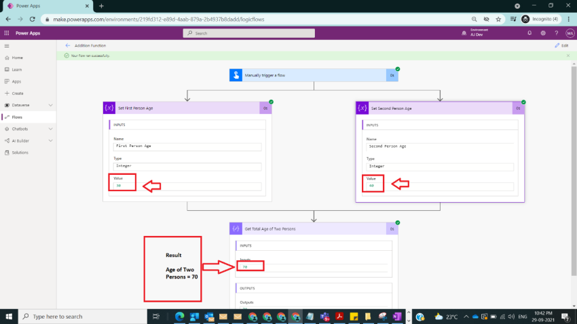The height and width of the screenshot is (324, 577).
Task: Click the Manually trigger a flow icon
Action: pos(236,75)
